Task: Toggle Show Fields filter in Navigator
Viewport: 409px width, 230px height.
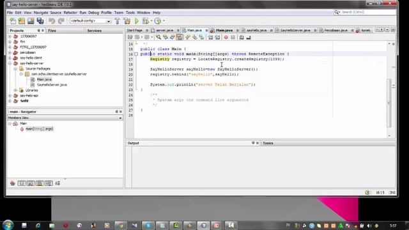Action: (31, 183)
